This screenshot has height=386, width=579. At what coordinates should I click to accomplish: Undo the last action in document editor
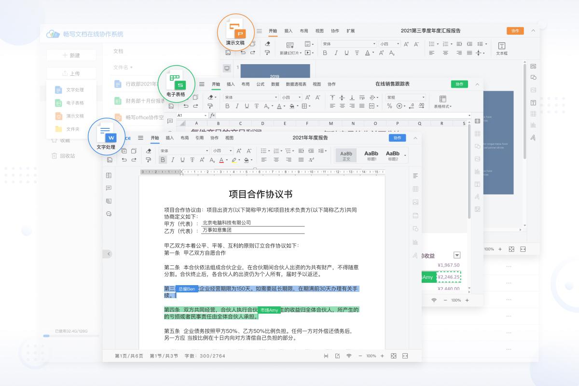tap(124, 160)
